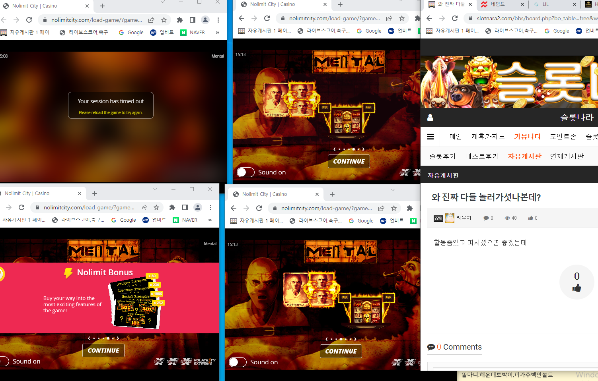Toggle Sound on in the upper-middle game window
Image resolution: width=598 pixels, height=381 pixels.
(x=245, y=172)
